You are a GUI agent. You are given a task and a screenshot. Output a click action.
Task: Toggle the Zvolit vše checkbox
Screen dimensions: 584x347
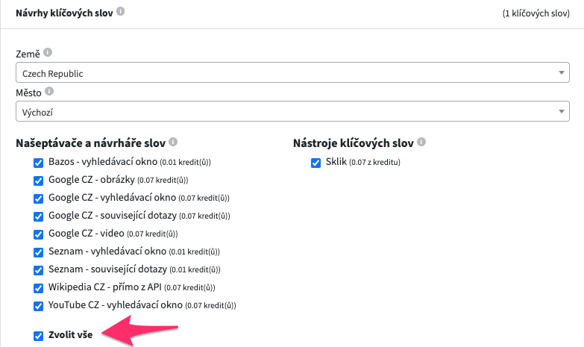[38, 336]
